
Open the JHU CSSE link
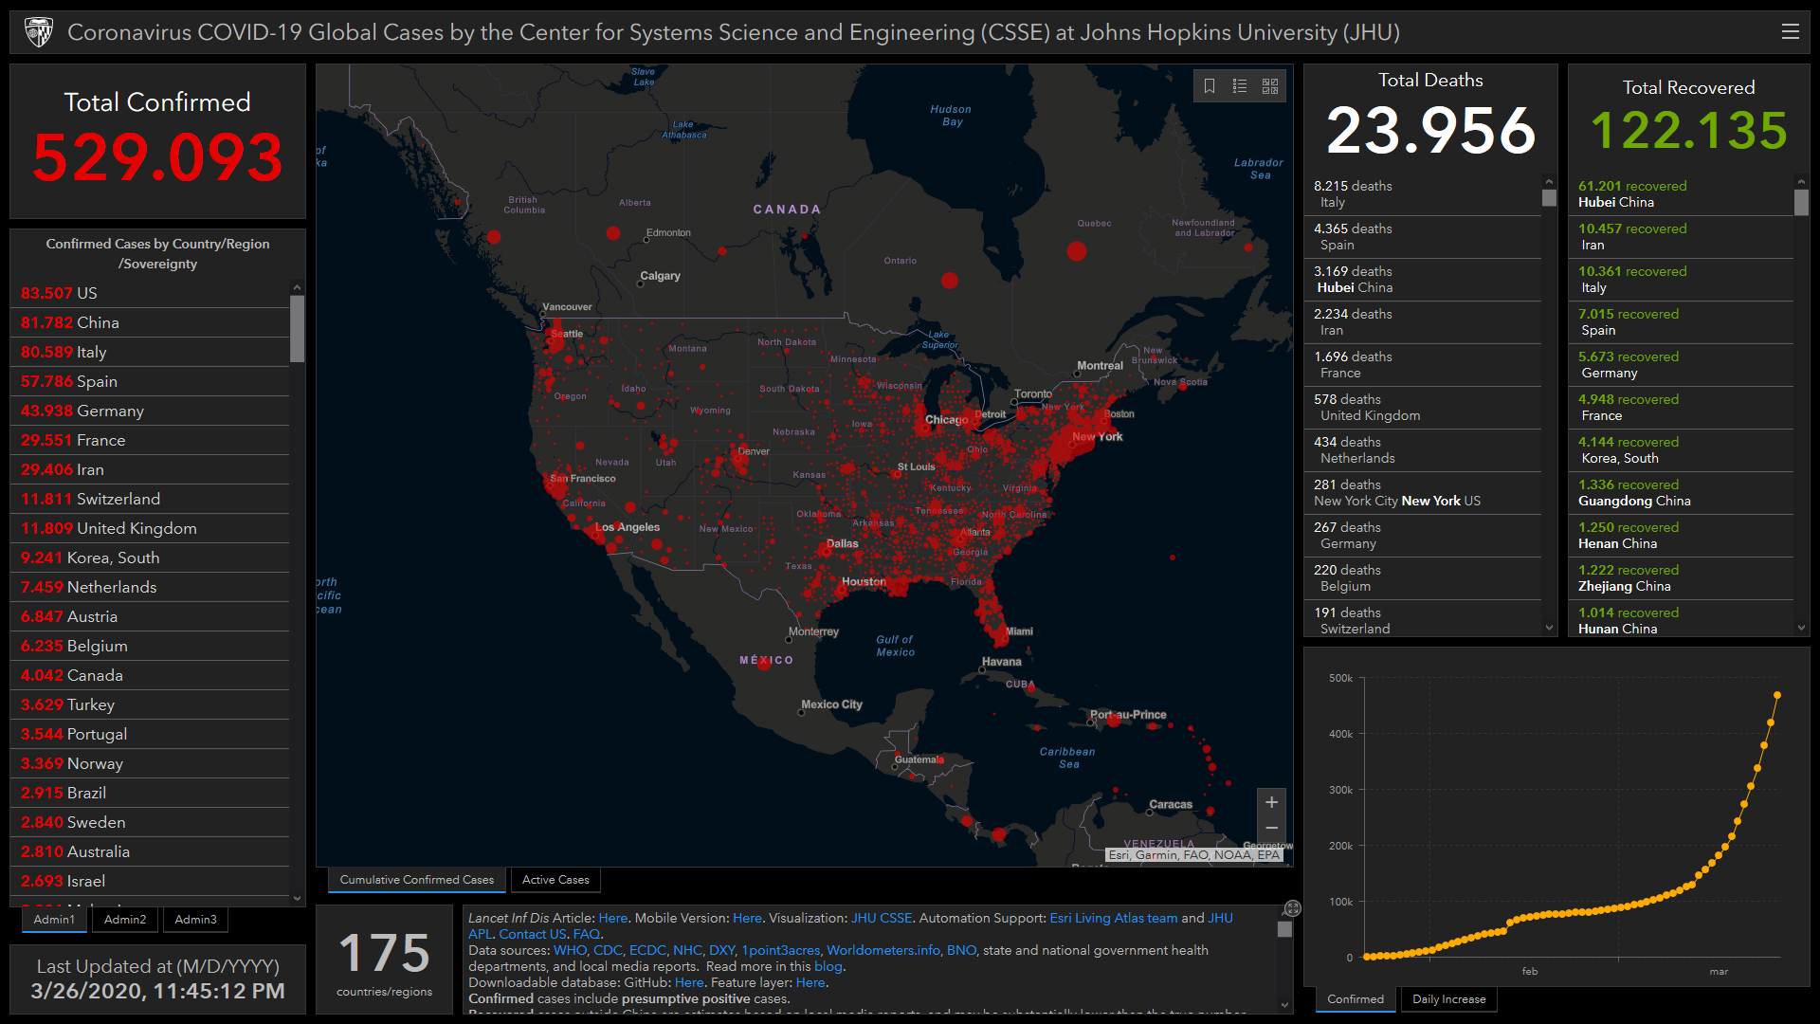tap(882, 918)
